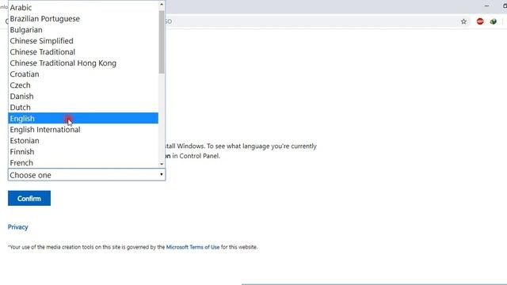Click the language list scrollbar thumb
Viewport: 507px width, 285px height.
(x=162, y=42)
